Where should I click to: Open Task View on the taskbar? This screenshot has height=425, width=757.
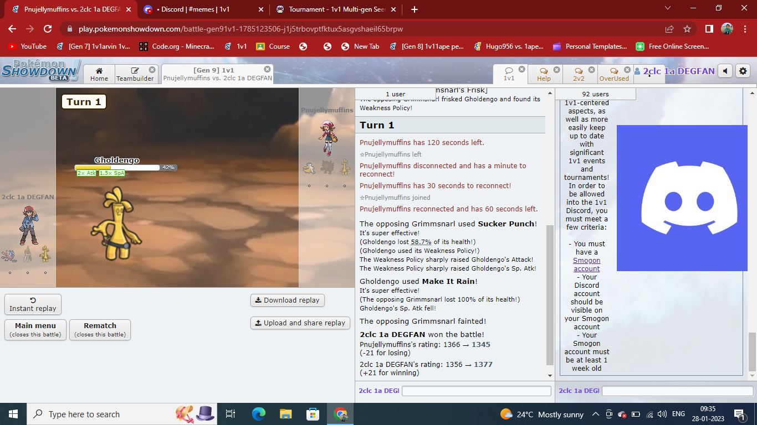(x=231, y=414)
